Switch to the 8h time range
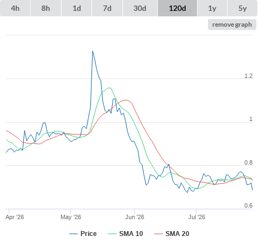Image resolution: width=258 pixels, height=248 pixels. 46,8
